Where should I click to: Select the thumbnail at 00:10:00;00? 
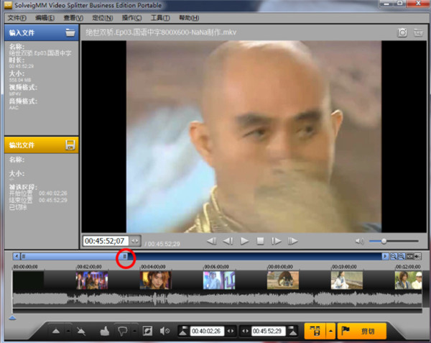pyautogui.click(x=347, y=280)
